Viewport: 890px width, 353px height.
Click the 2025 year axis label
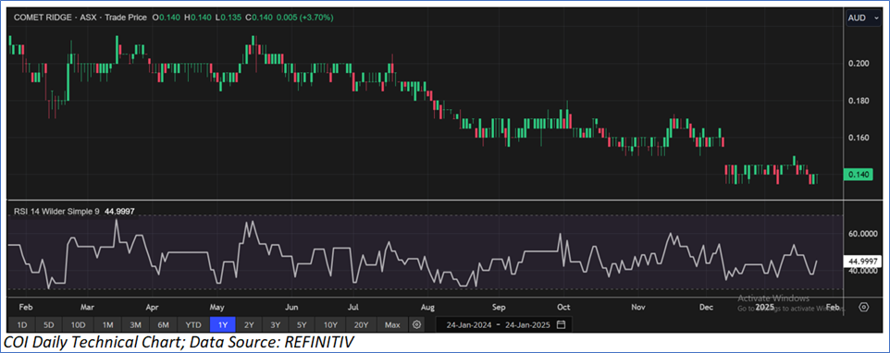click(765, 307)
